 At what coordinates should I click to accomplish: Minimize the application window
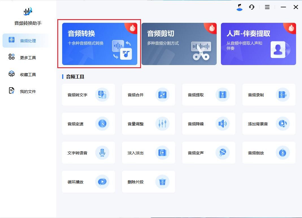pyautogui.click(x=283, y=7)
